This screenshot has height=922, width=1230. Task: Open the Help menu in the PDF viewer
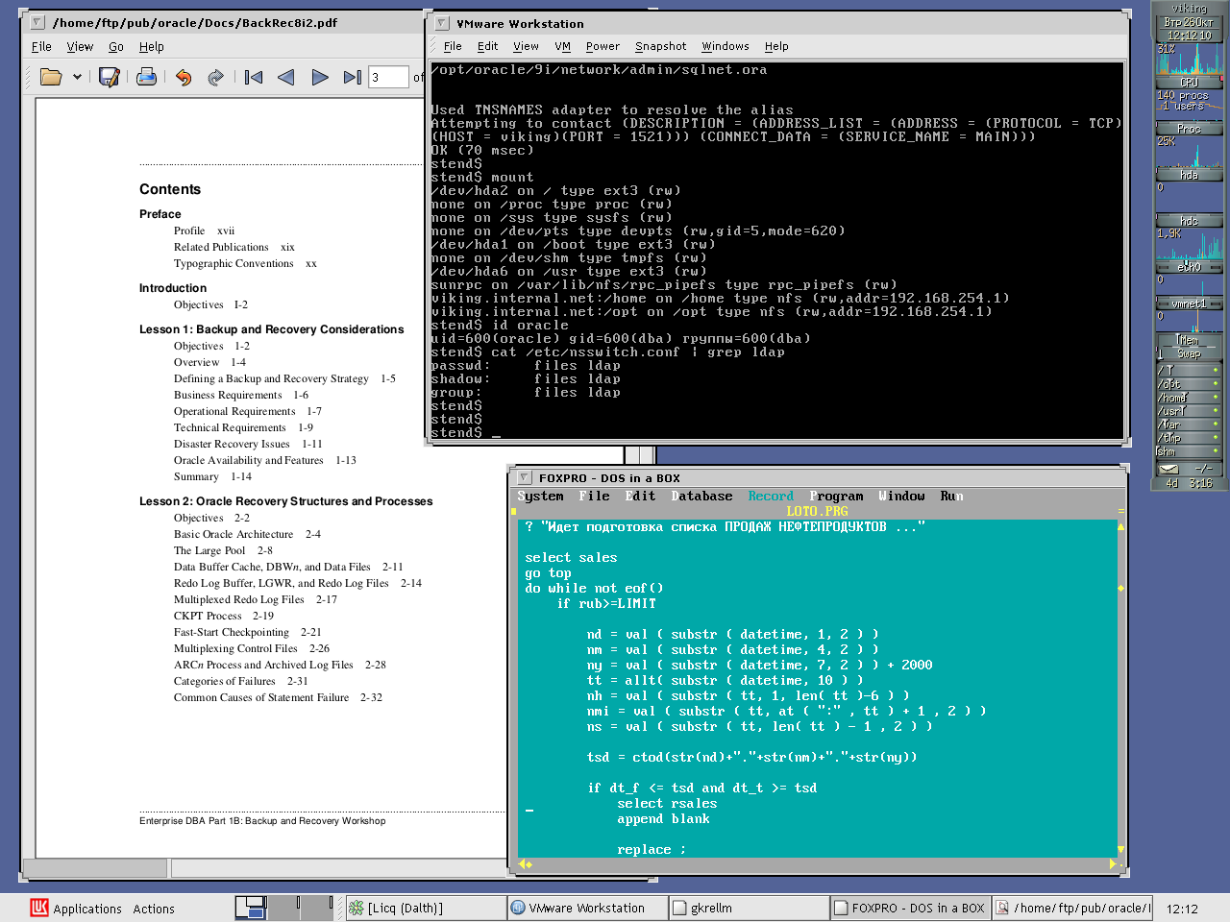(x=151, y=46)
